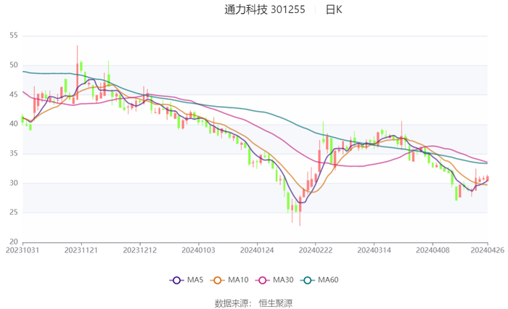Pick the 20240426 end date label
Image resolution: width=508 pixels, height=309 pixels.
487,250
